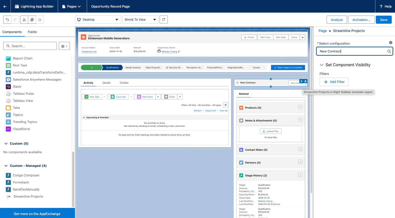Click the copy icon in toolbar
This screenshot has width=395, height=218.
(32, 20)
